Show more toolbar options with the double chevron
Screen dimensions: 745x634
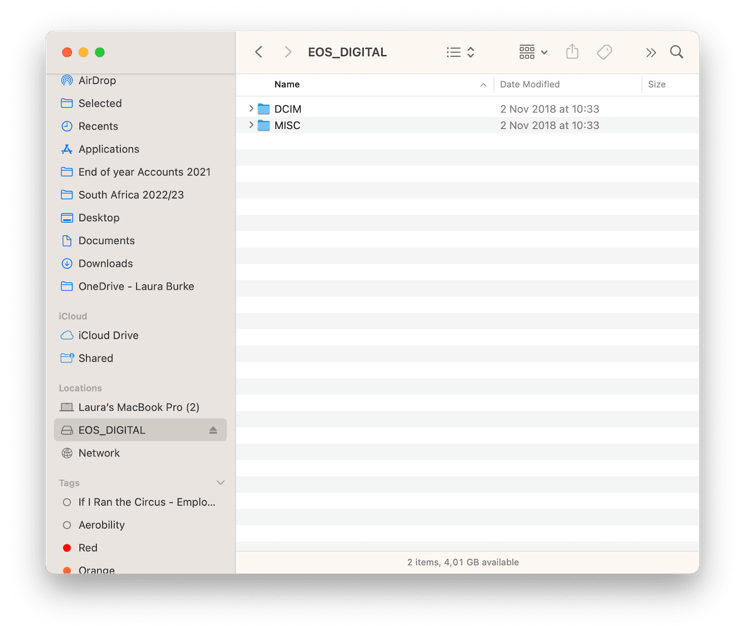[651, 52]
